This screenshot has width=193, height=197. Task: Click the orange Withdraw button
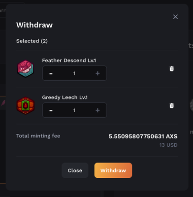[x=113, y=170]
